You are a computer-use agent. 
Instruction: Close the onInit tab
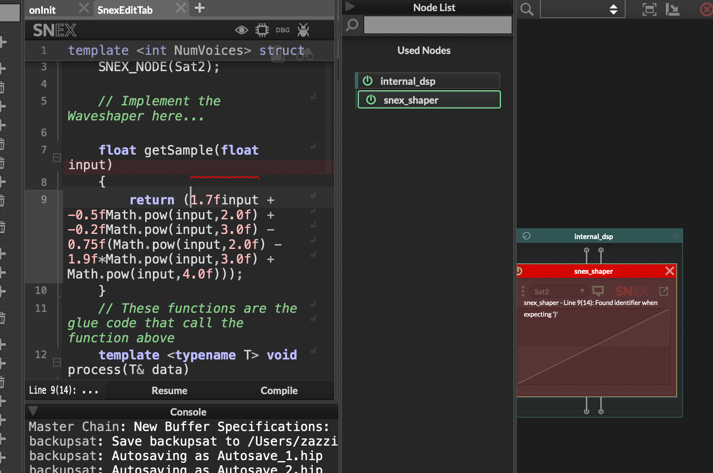click(84, 8)
